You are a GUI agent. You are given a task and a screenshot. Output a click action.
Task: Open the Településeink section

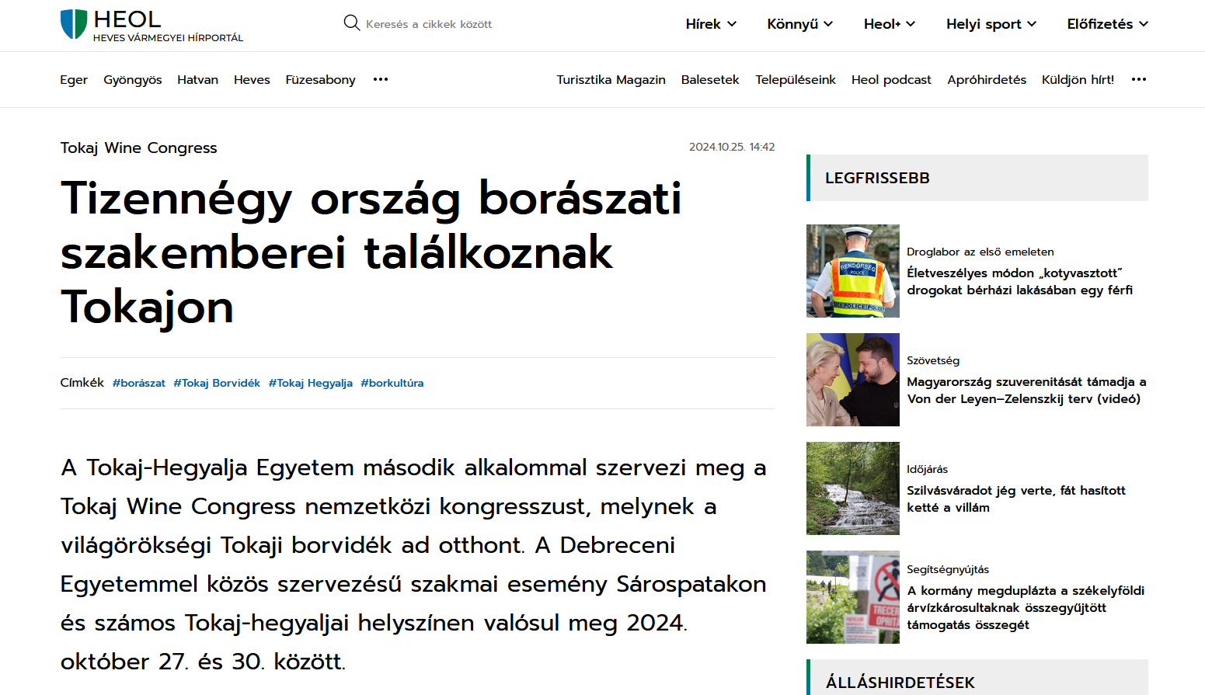pyautogui.click(x=796, y=79)
